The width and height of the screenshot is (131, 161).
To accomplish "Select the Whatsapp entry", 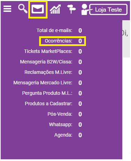I will tap(61, 124).
